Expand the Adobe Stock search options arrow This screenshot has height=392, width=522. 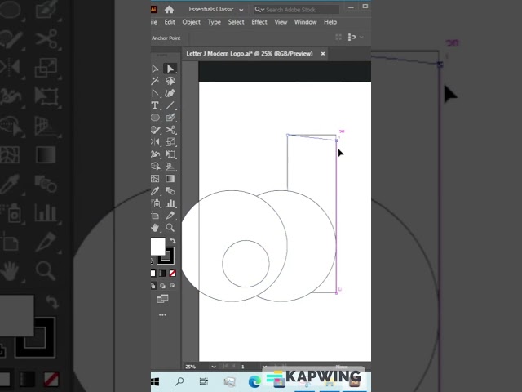pos(263,9)
